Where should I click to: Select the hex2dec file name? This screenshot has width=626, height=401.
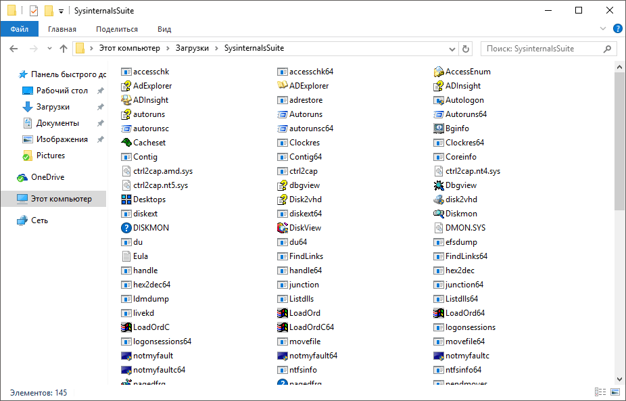pos(460,270)
